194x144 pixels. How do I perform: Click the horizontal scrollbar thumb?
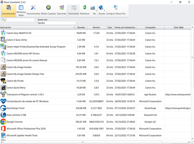(83, 142)
